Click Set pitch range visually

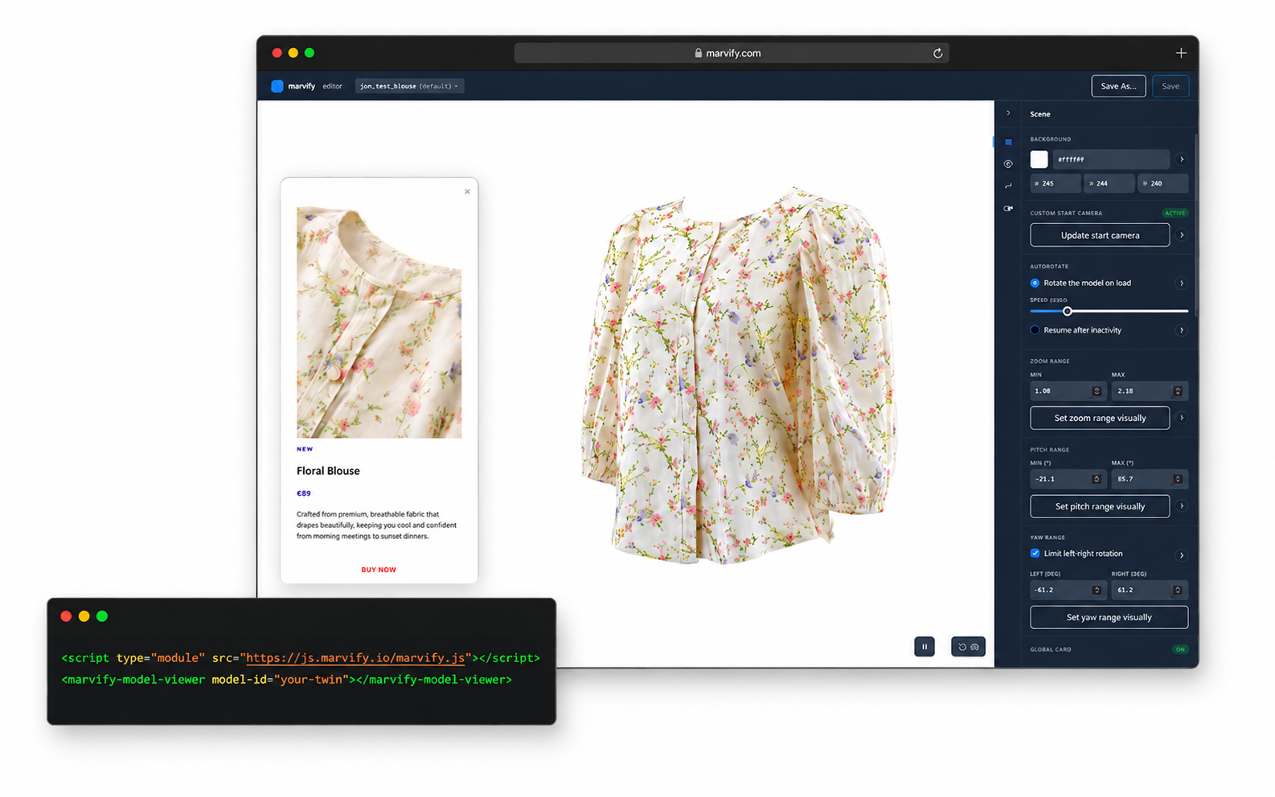1100,506
